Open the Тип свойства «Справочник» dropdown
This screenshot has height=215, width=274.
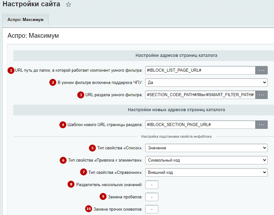[x=206, y=172]
